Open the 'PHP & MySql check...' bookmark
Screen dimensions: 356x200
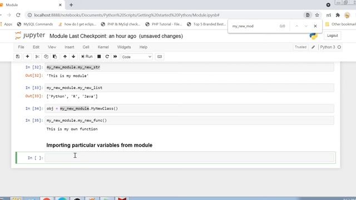click(121, 24)
